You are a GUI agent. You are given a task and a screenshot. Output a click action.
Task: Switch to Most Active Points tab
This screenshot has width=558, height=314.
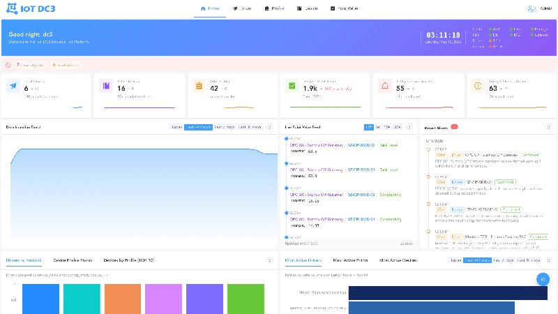(x=350, y=260)
